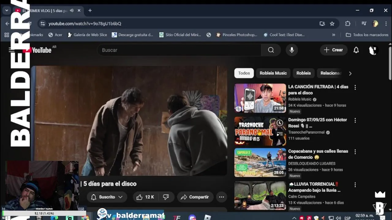The image size is (392, 220).
Task: Click the address bar URL
Action: [x=85, y=24]
